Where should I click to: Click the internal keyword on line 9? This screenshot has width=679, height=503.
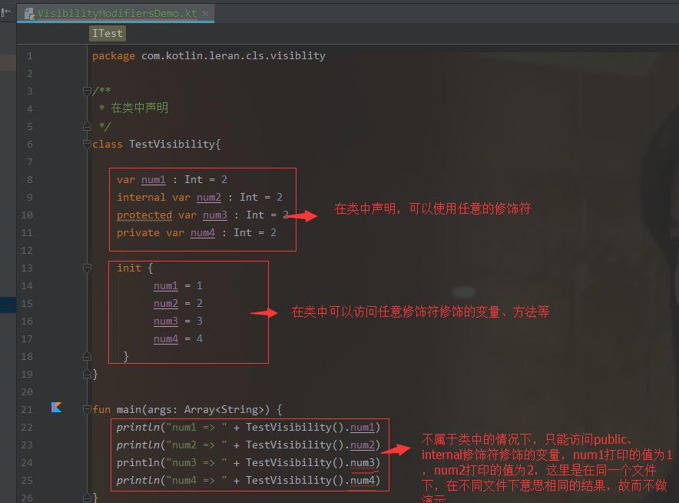pos(141,198)
